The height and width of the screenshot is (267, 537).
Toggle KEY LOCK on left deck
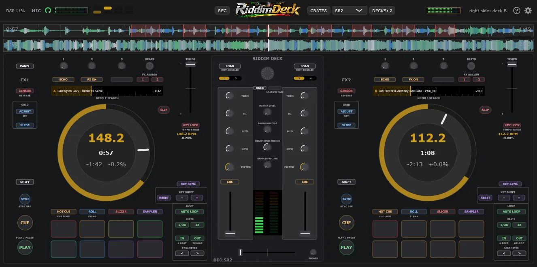pyautogui.click(x=190, y=125)
